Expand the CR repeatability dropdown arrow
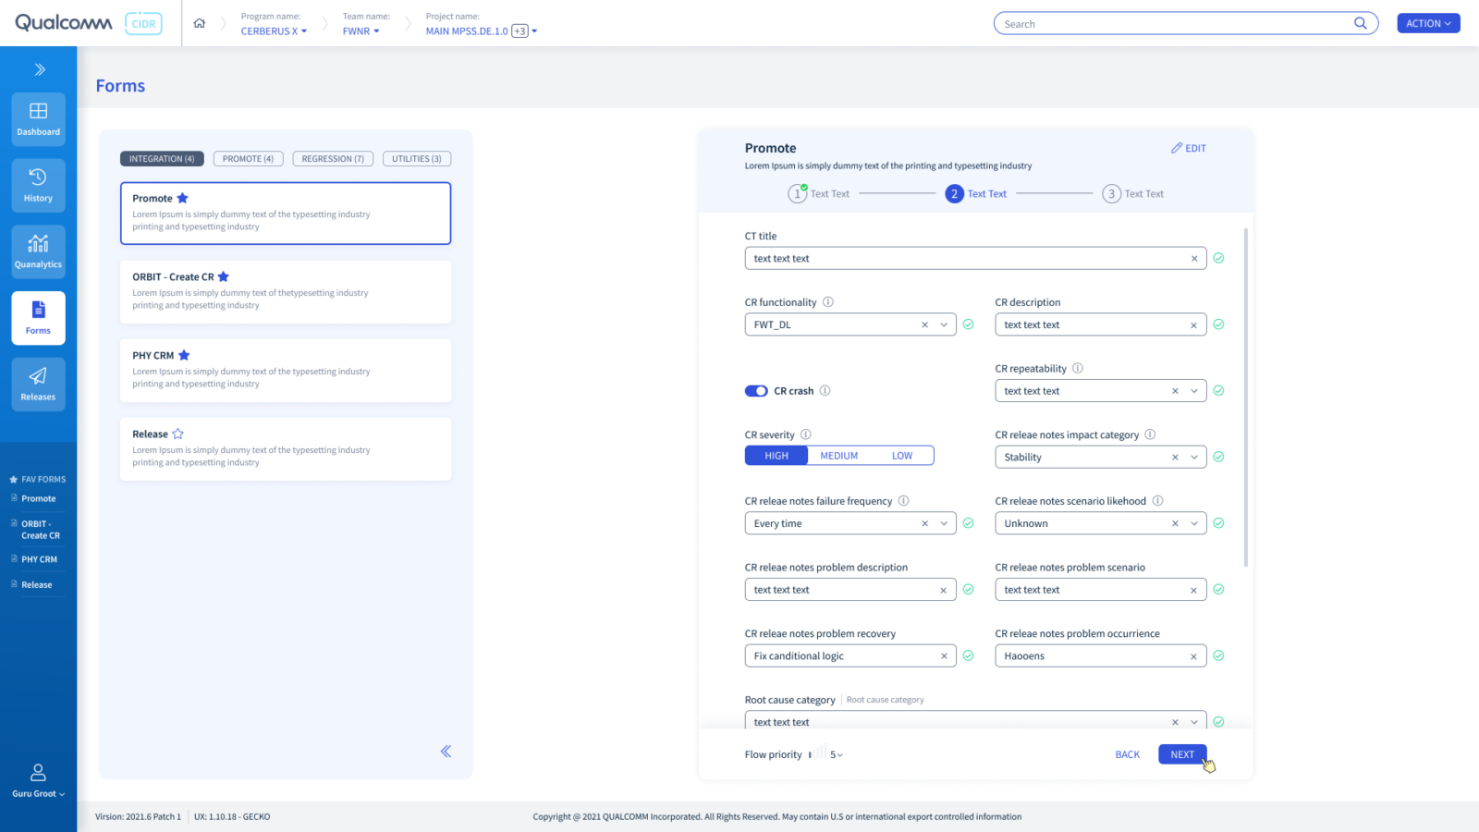This screenshot has height=832, width=1479. pyautogui.click(x=1194, y=391)
